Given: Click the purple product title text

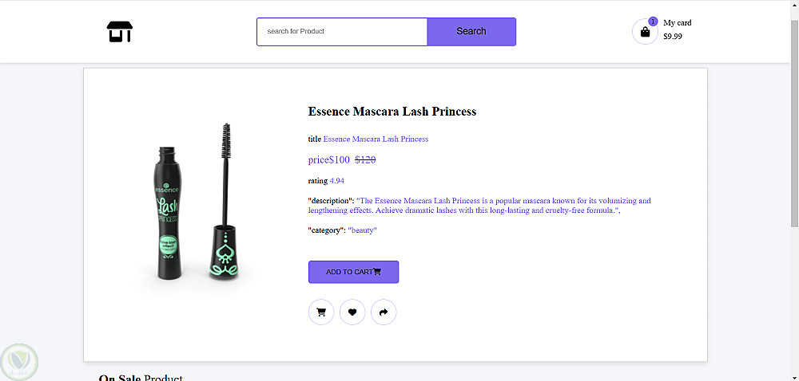Looking at the screenshot, I should [x=376, y=139].
